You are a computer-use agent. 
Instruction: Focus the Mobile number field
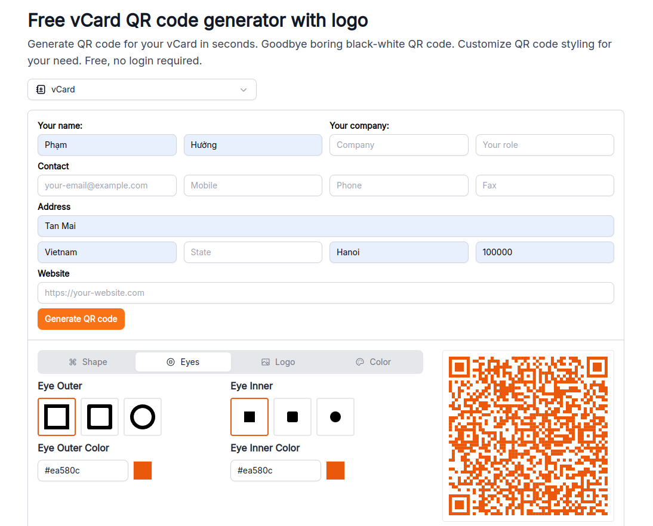(x=253, y=185)
